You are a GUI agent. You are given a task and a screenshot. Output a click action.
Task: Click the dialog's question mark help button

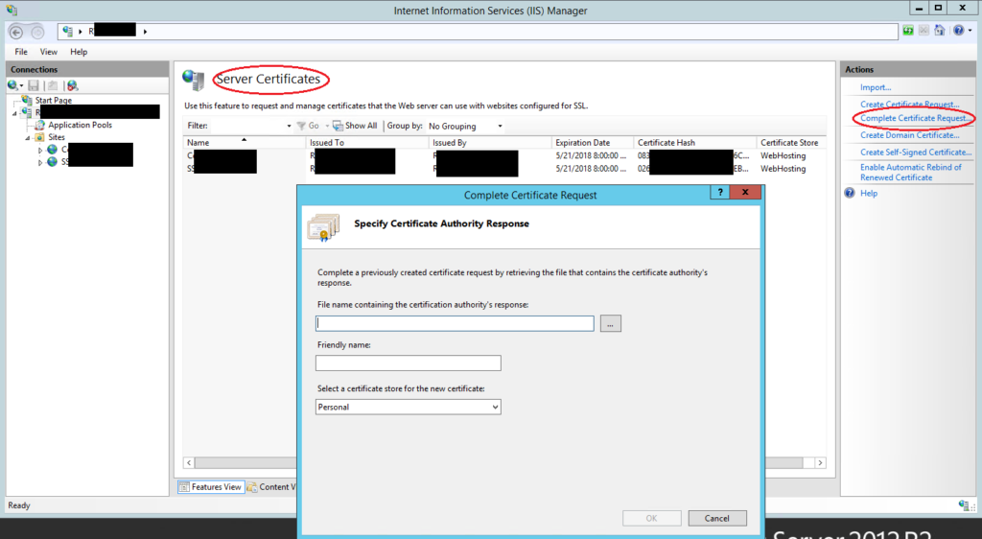[x=720, y=192]
